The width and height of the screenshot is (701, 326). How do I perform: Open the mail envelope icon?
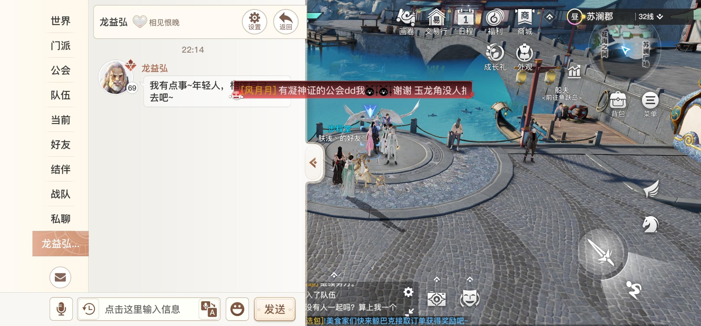(60, 277)
